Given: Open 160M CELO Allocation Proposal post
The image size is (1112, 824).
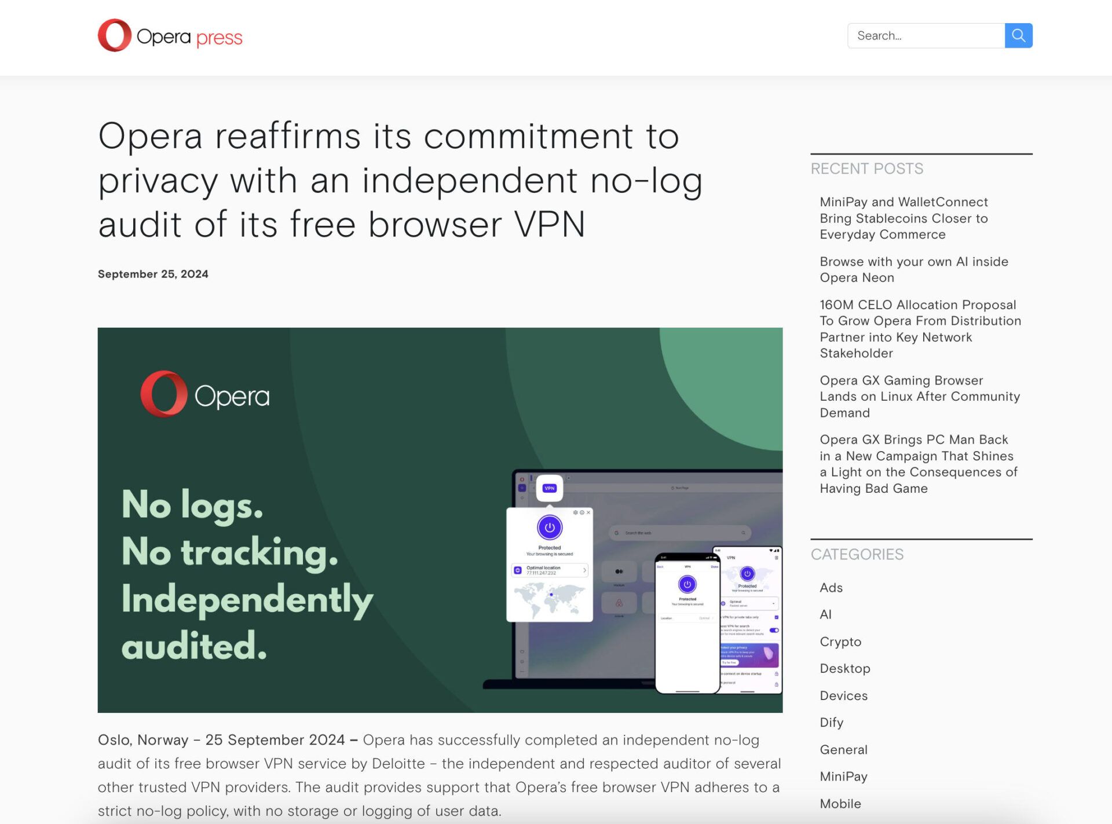Looking at the screenshot, I should click(x=920, y=329).
